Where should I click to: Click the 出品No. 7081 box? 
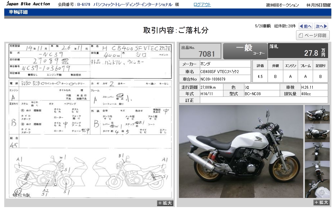coord(200,51)
